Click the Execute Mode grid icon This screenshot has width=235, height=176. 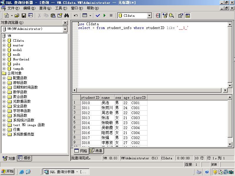85,16
